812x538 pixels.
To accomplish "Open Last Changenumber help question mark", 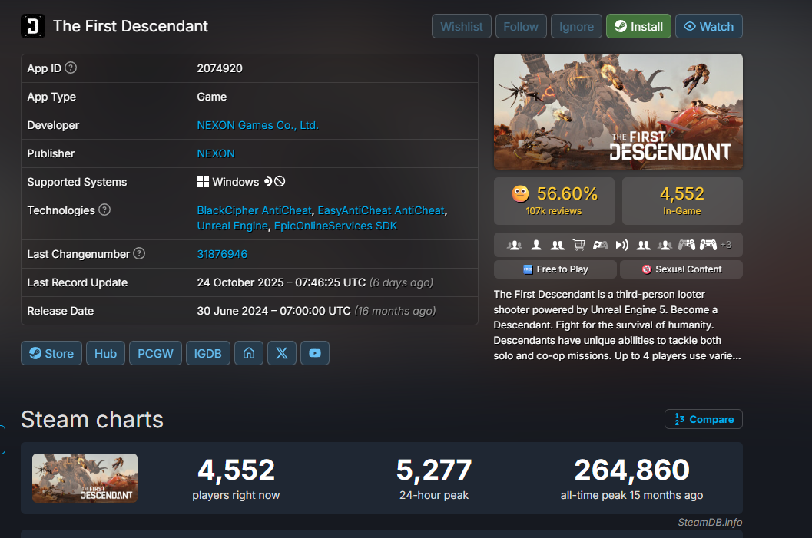I will [139, 253].
